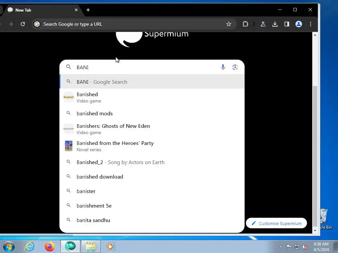This screenshot has height=253, width=338.
Task: Open the profile avatar icon
Action: (298, 24)
